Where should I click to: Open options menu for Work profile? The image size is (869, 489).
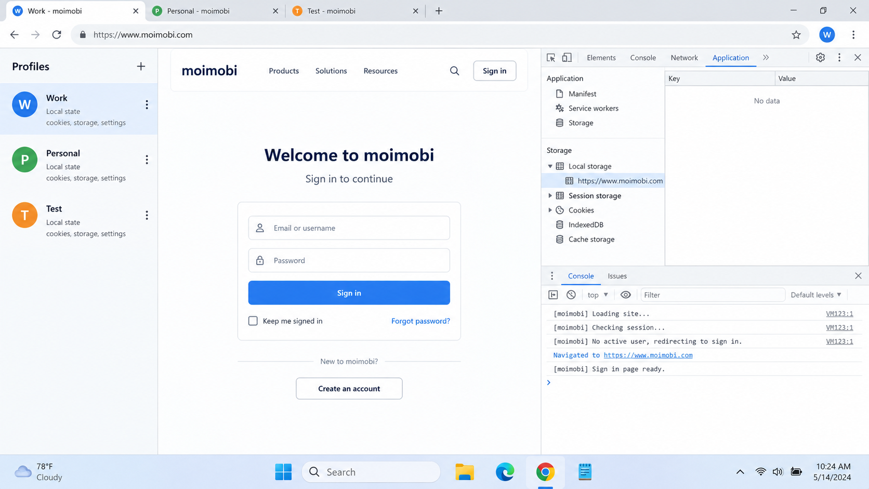point(147,104)
